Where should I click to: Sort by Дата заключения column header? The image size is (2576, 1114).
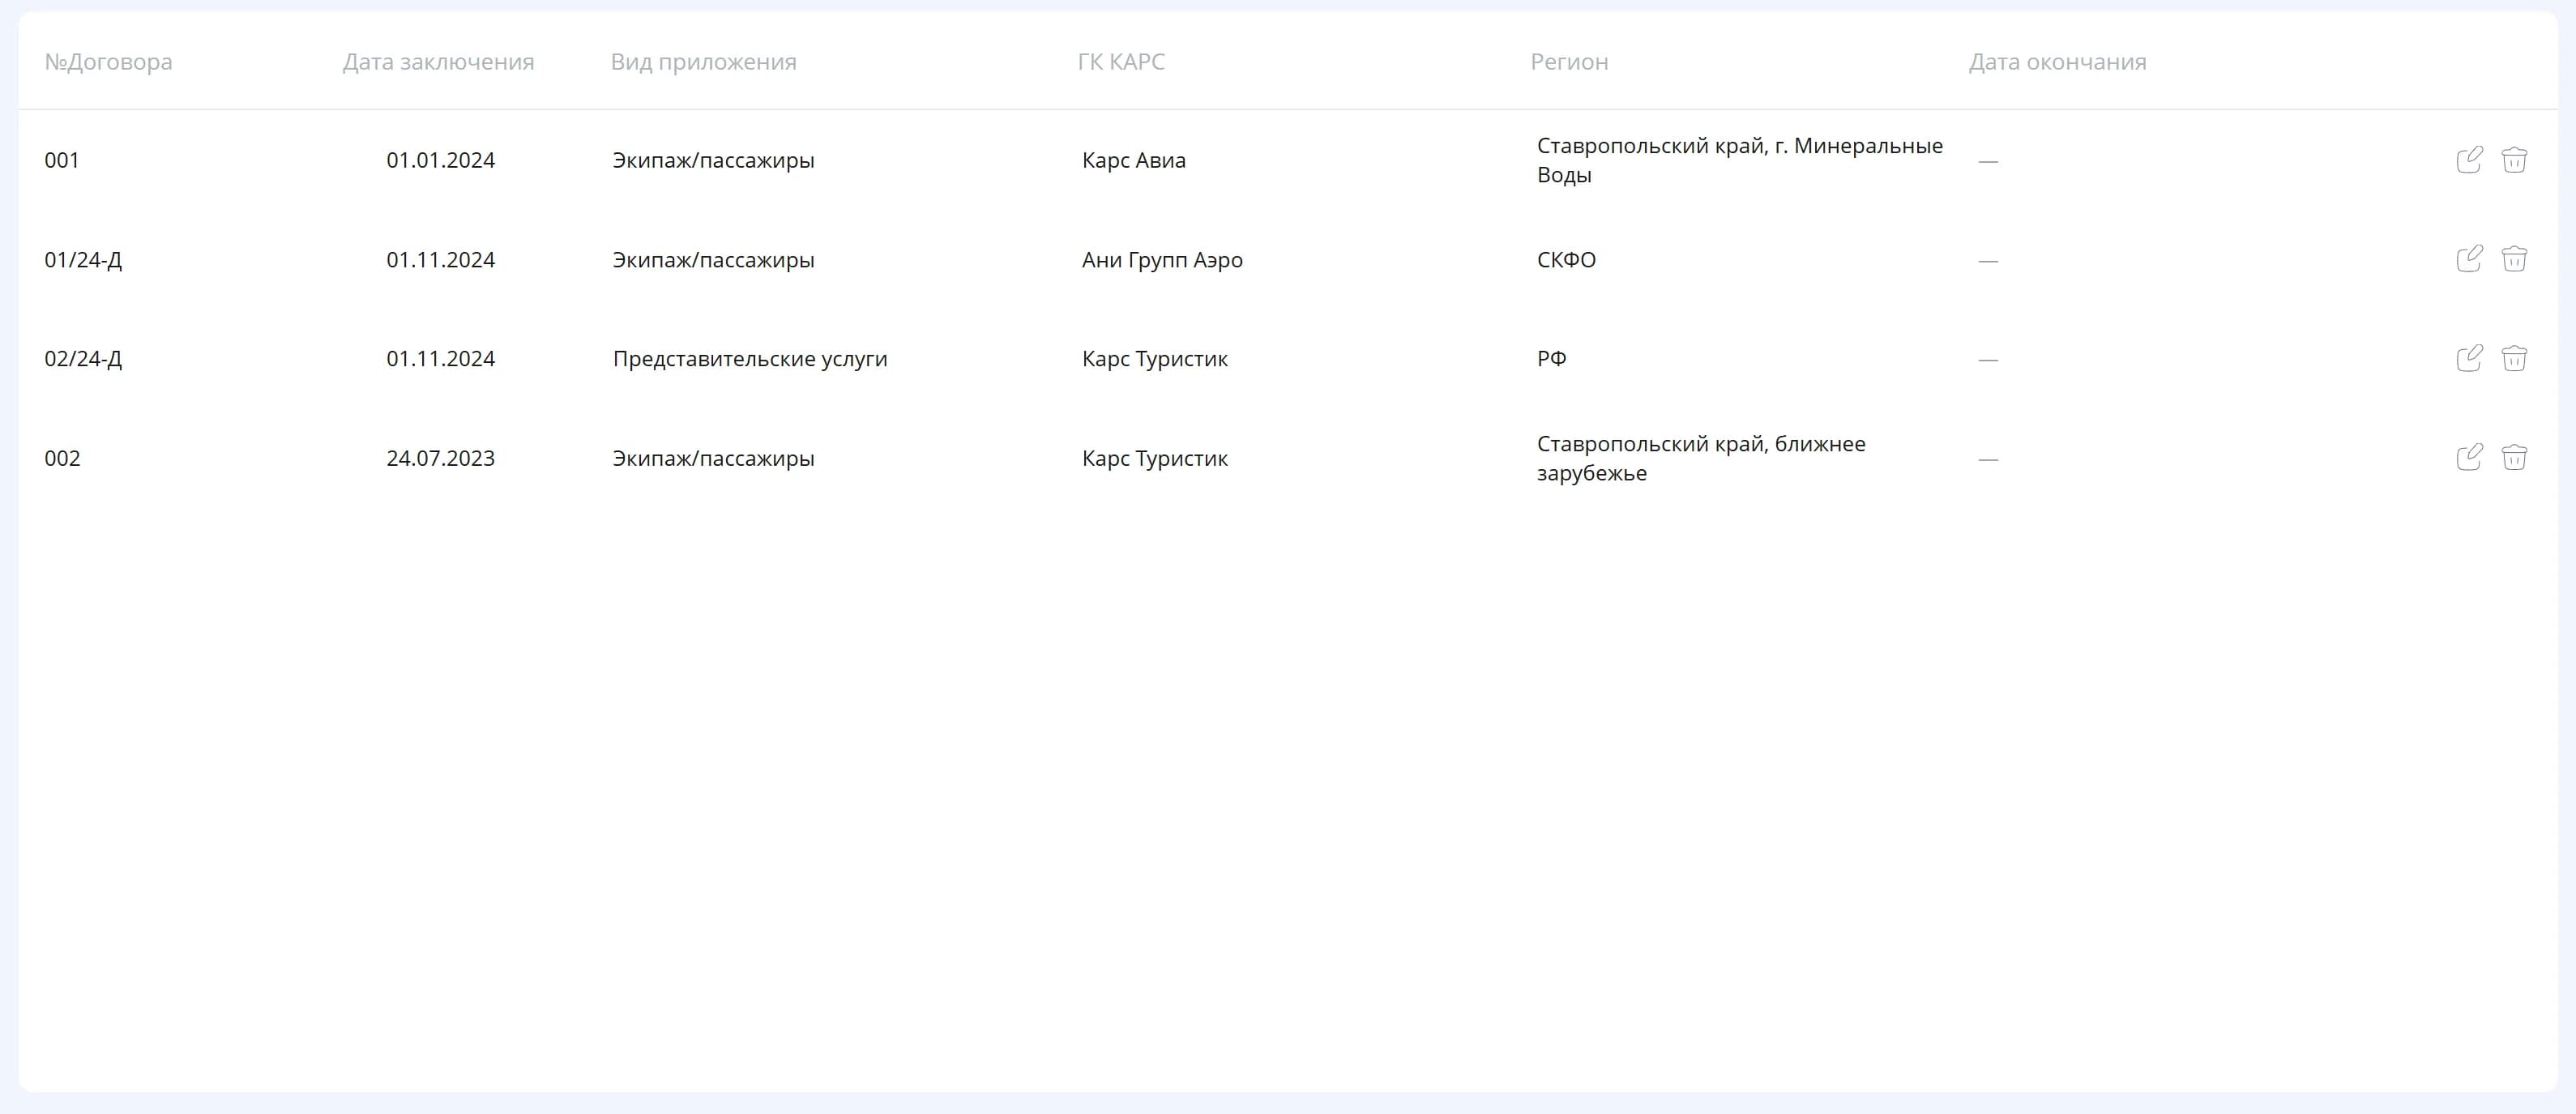[438, 62]
